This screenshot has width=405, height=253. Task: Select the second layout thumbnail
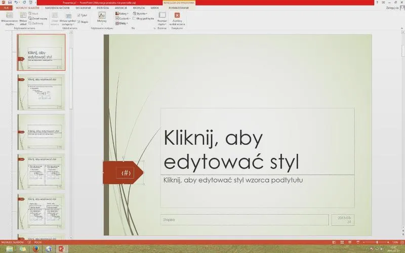click(41, 92)
